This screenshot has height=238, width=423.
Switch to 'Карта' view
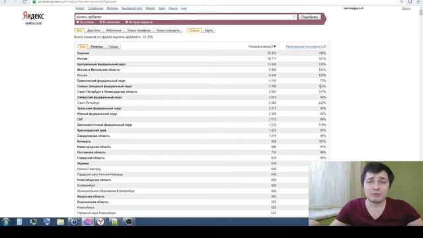pyautogui.click(x=209, y=30)
